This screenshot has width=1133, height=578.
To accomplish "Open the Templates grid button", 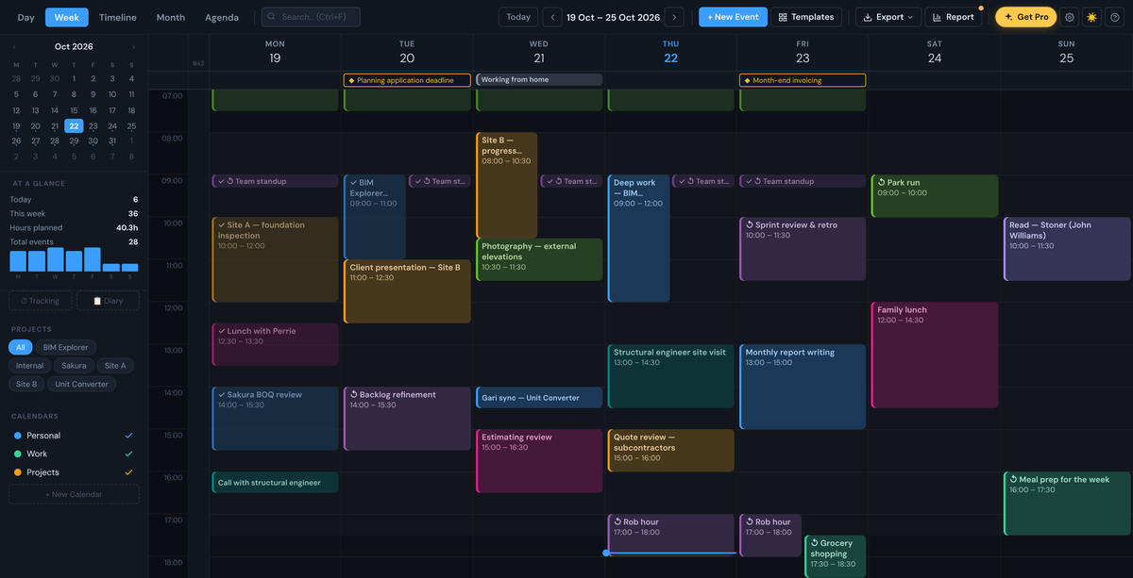I will [x=806, y=17].
